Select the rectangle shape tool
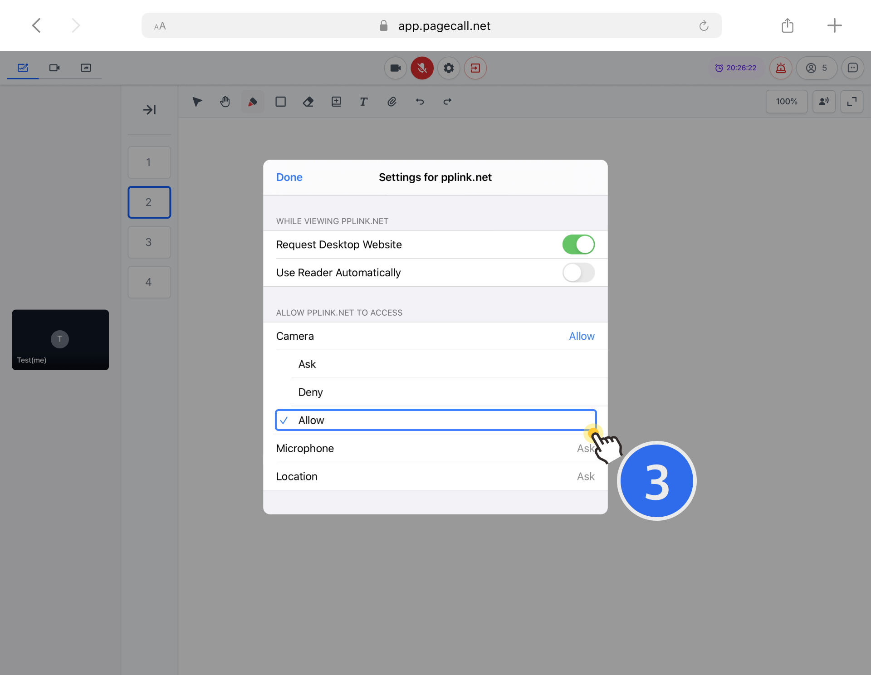871x675 pixels. pyautogui.click(x=281, y=102)
